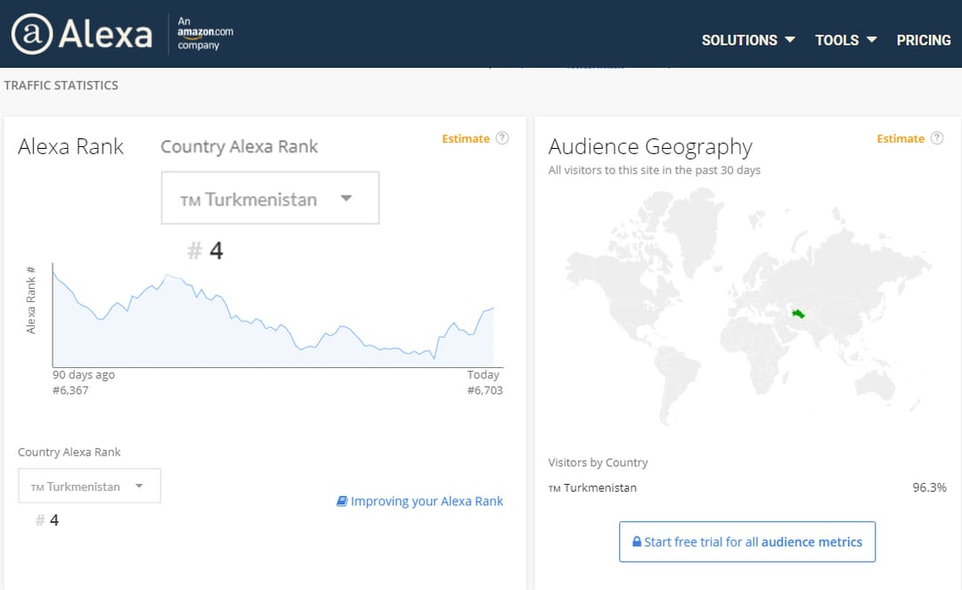Click the amazon.com company logo
Viewport: 962px width, 590px height.
click(x=205, y=33)
